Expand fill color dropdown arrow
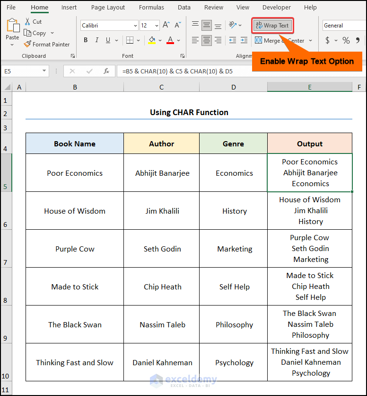 [160, 40]
